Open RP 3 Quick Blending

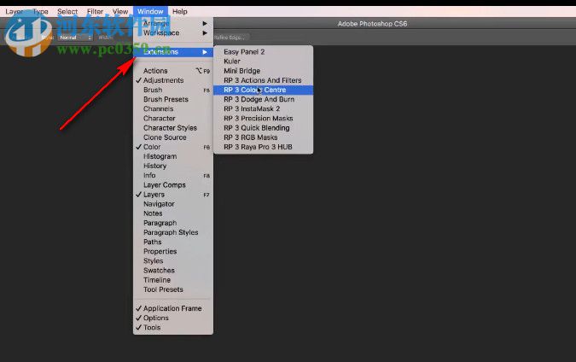(x=264, y=128)
